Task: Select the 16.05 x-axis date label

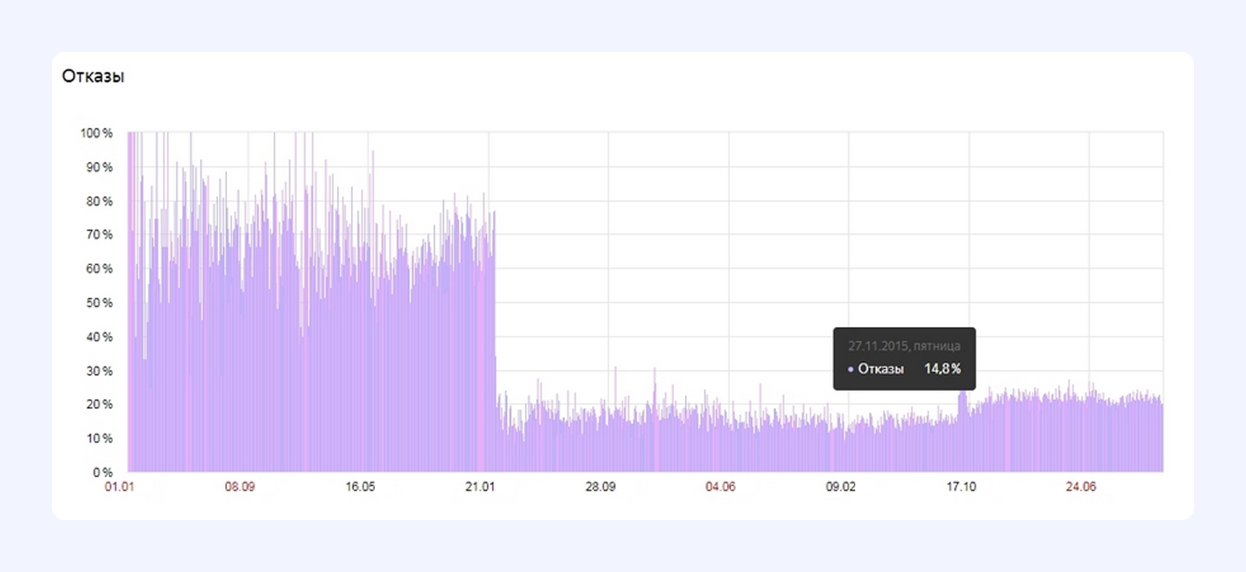Action: click(360, 486)
